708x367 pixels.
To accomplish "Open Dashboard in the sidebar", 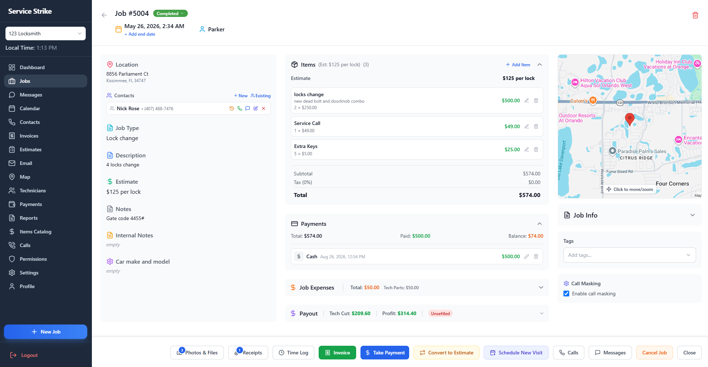I will [x=45, y=67].
